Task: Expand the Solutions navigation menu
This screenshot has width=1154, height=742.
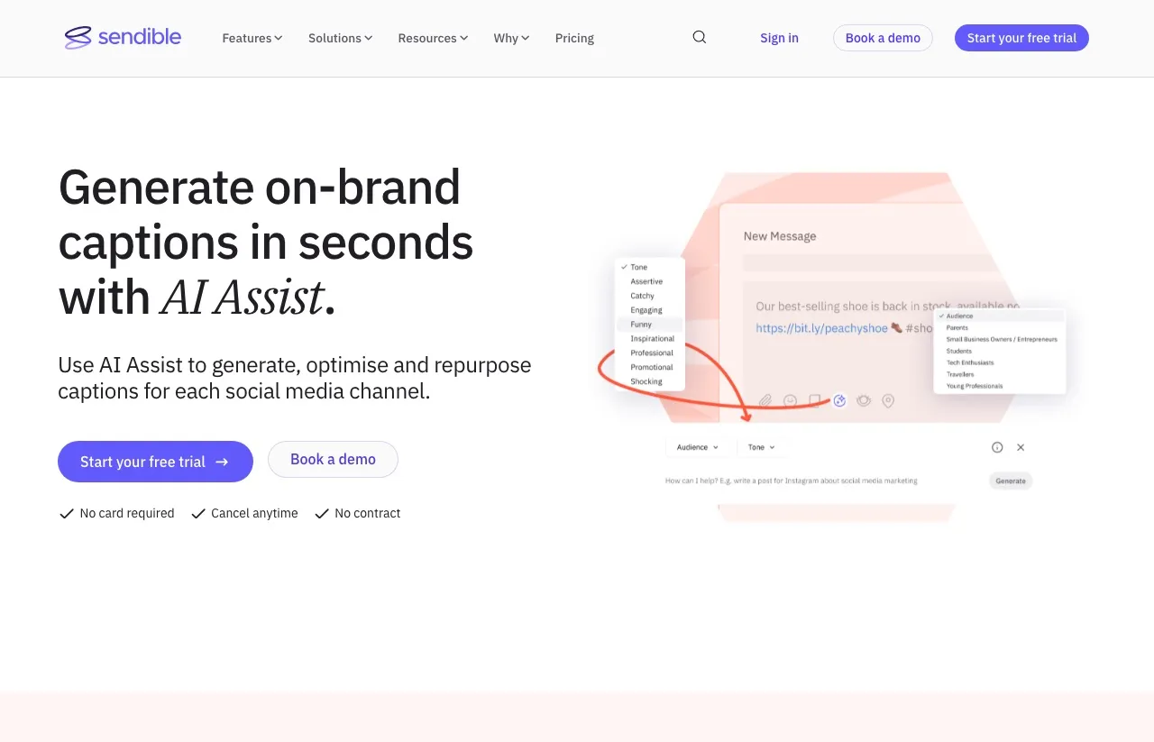Action: click(x=340, y=38)
